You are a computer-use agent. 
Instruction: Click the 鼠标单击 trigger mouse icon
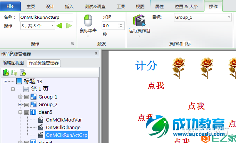click(88, 21)
